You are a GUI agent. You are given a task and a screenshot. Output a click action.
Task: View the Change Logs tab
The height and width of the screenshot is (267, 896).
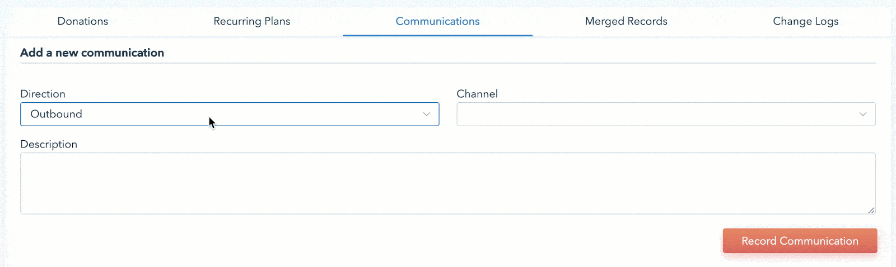[x=805, y=21]
